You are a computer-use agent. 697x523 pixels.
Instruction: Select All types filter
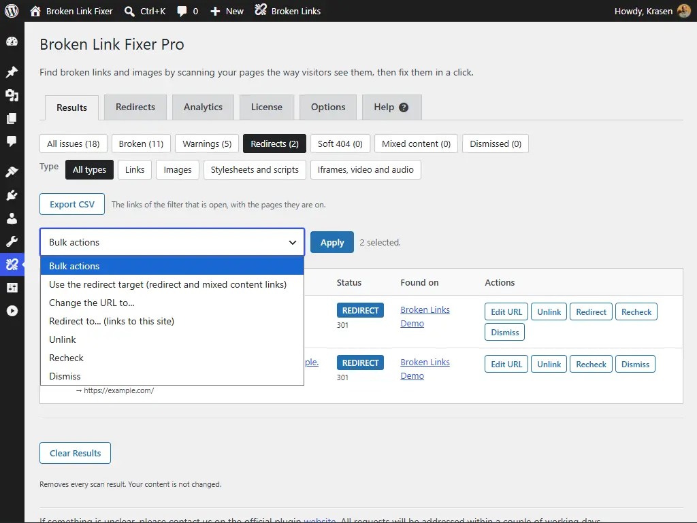[x=89, y=169]
